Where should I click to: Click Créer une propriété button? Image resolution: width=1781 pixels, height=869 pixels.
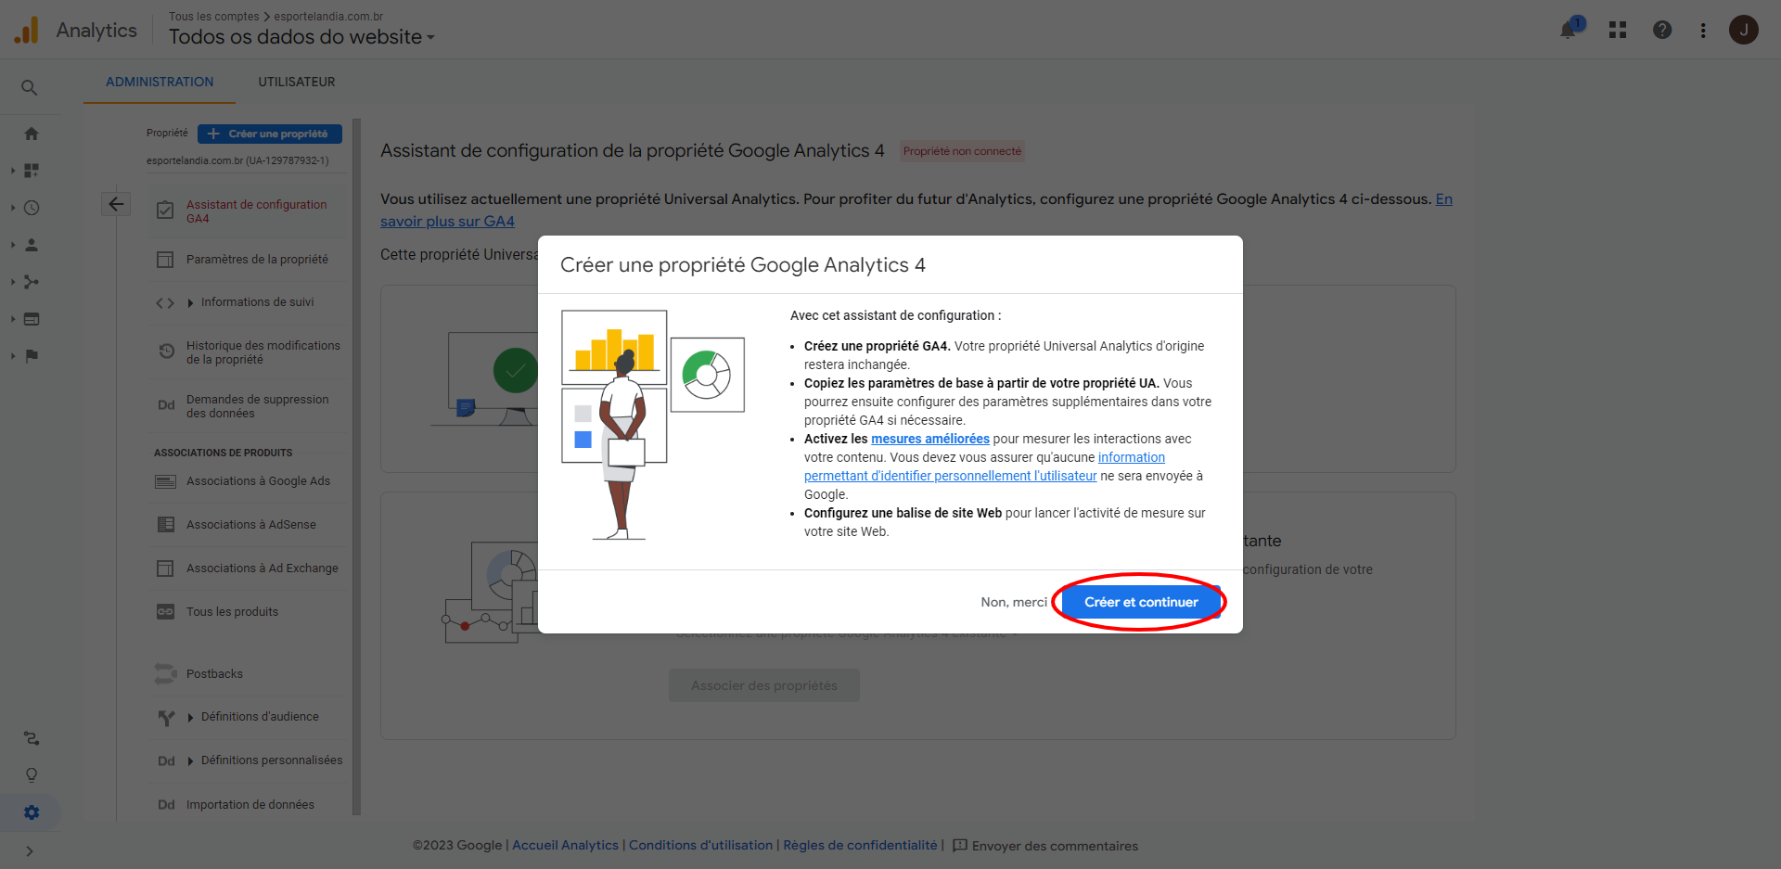pyautogui.click(x=269, y=134)
